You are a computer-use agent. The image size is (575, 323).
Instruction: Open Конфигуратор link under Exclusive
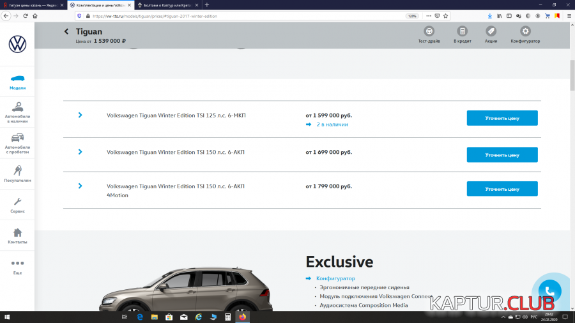(x=335, y=278)
